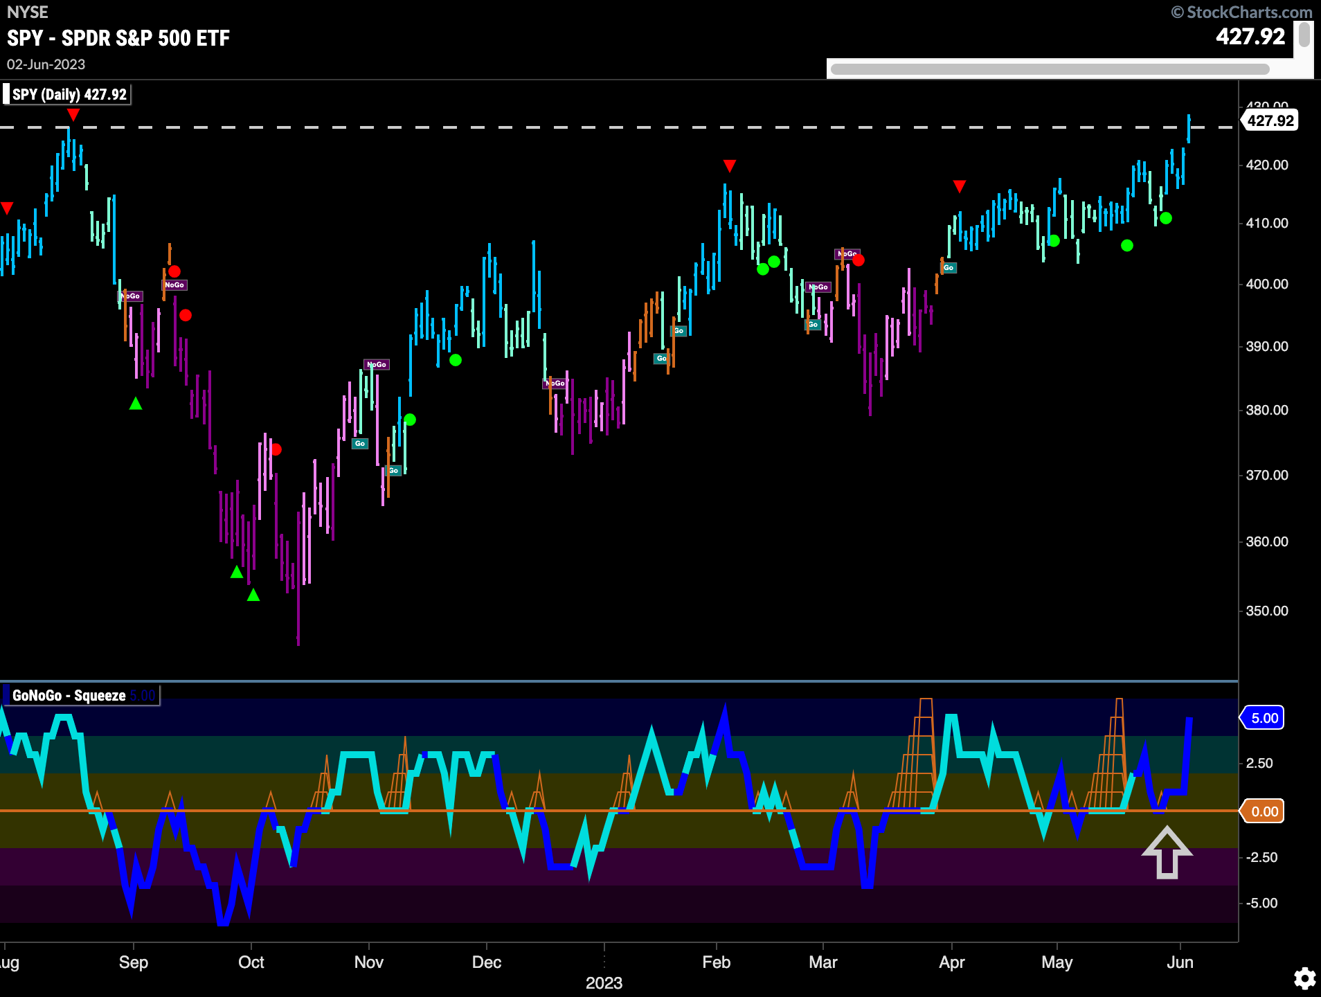1321x997 pixels.
Task: Click the 360.00 price axis label
Action: pyautogui.click(x=1266, y=541)
